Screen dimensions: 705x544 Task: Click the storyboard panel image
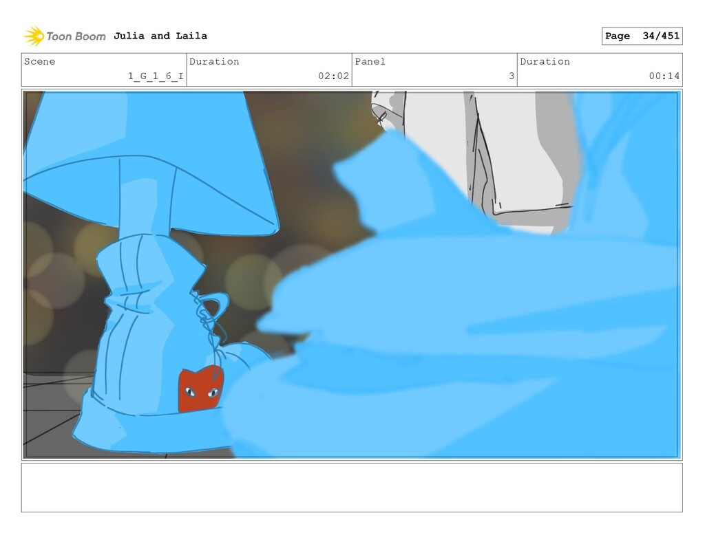(352, 274)
